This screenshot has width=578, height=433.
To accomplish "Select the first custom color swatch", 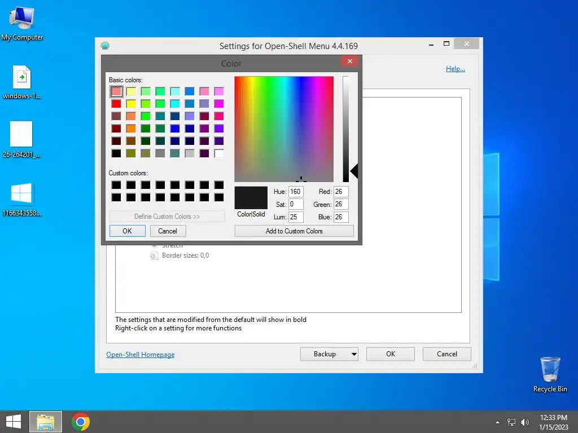I will [116, 185].
